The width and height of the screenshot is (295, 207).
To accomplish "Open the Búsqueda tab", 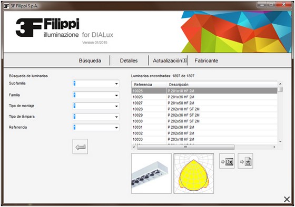I will (x=90, y=60).
